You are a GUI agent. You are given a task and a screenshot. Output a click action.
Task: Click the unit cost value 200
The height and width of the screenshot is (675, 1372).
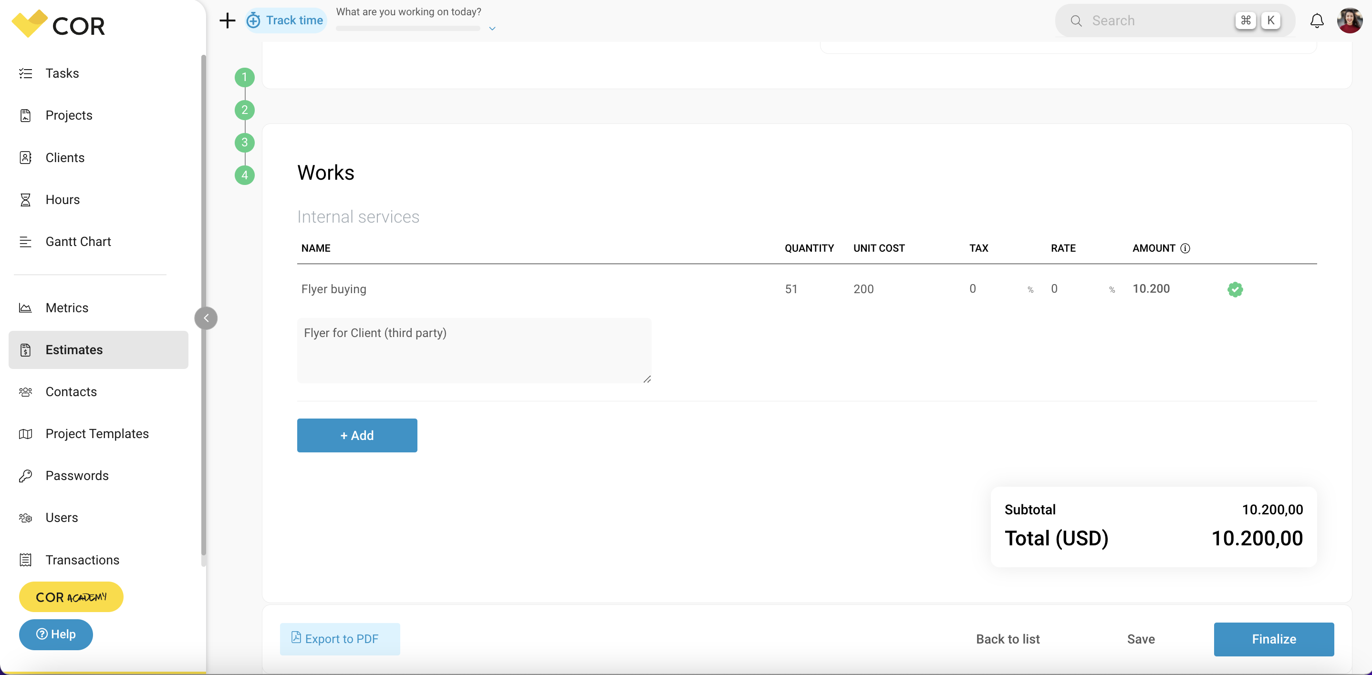click(863, 289)
